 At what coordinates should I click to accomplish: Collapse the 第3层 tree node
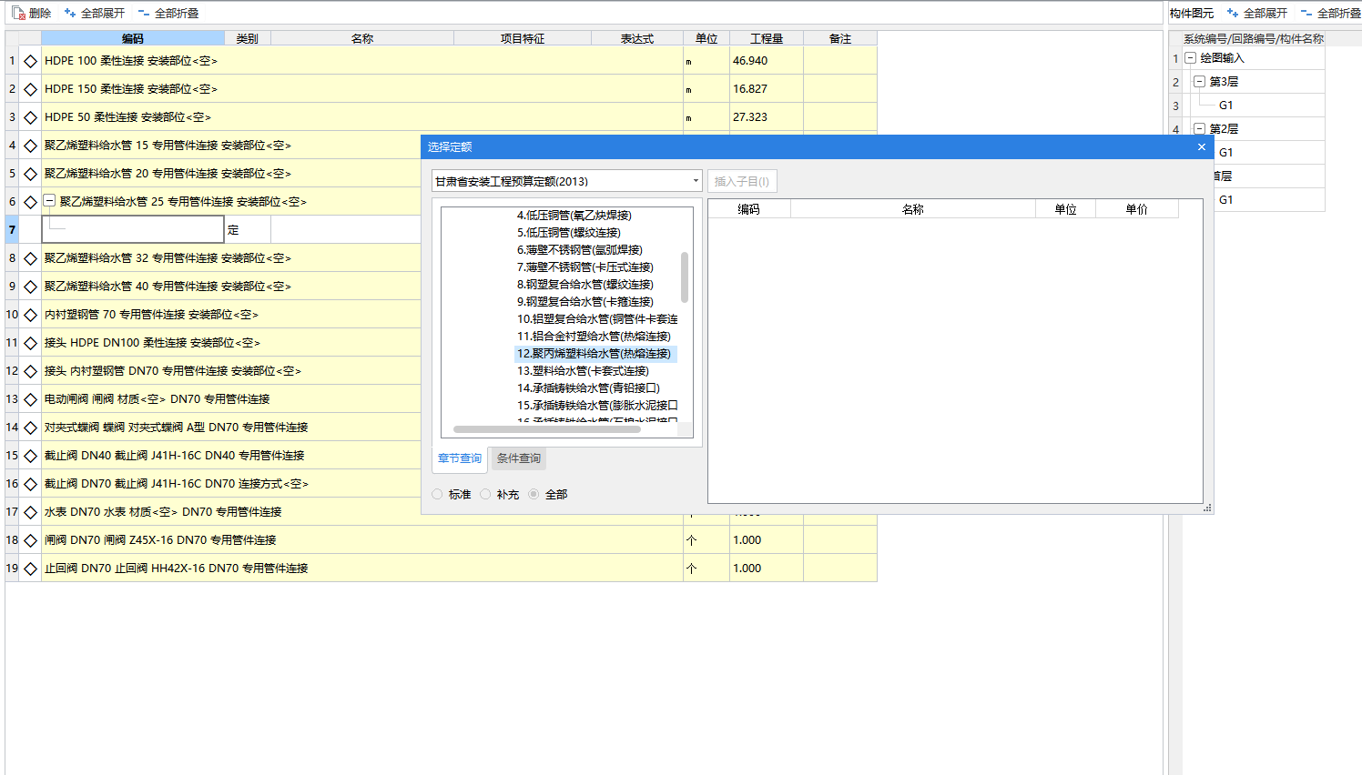click(1199, 81)
